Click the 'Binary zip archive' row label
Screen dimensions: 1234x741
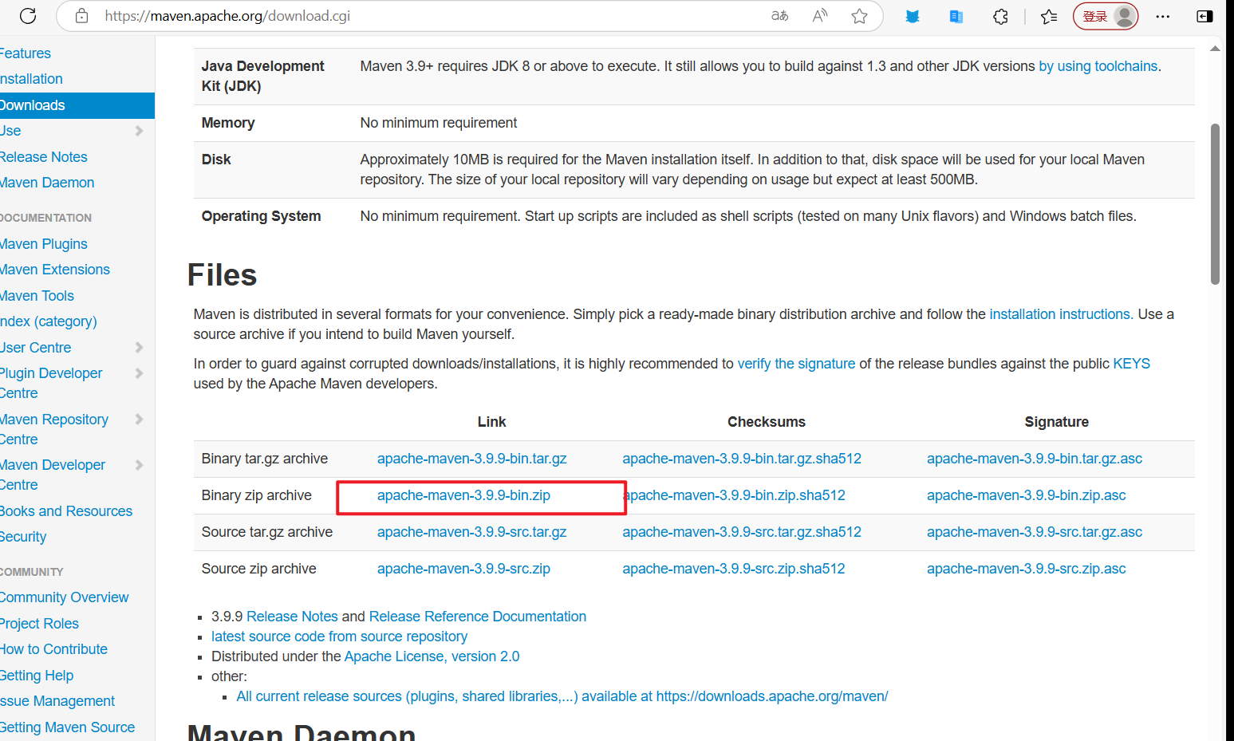(x=256, y=495)
